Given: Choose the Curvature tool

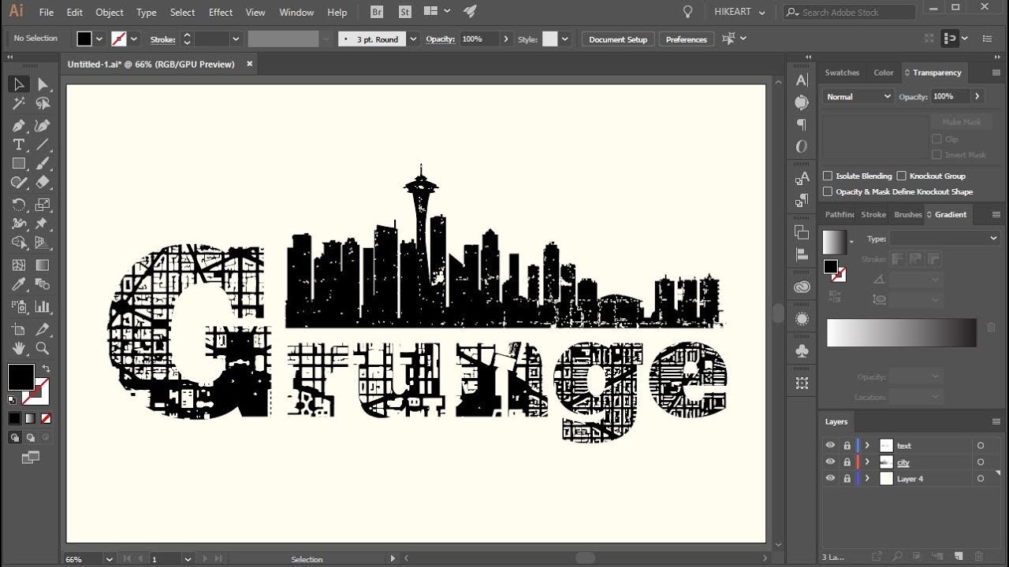Looking at the screenshot, I should (x=43, y=125).
